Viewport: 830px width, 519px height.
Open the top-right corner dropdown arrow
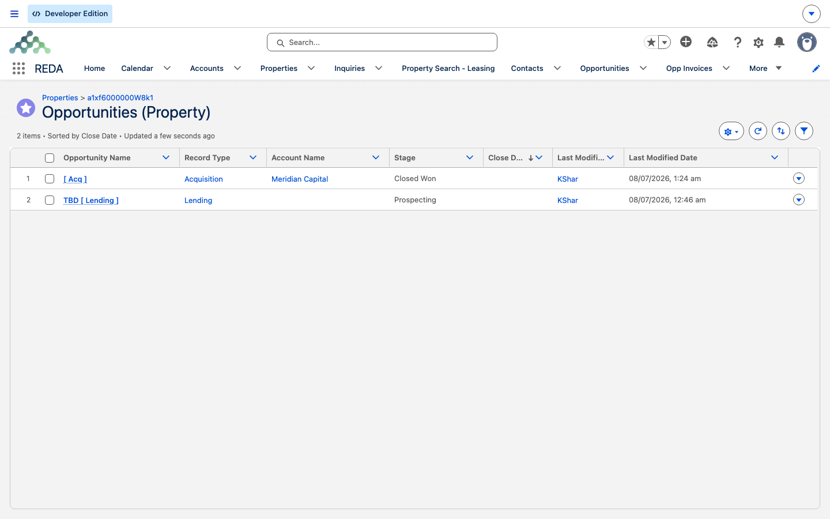(x=812, y=14)
